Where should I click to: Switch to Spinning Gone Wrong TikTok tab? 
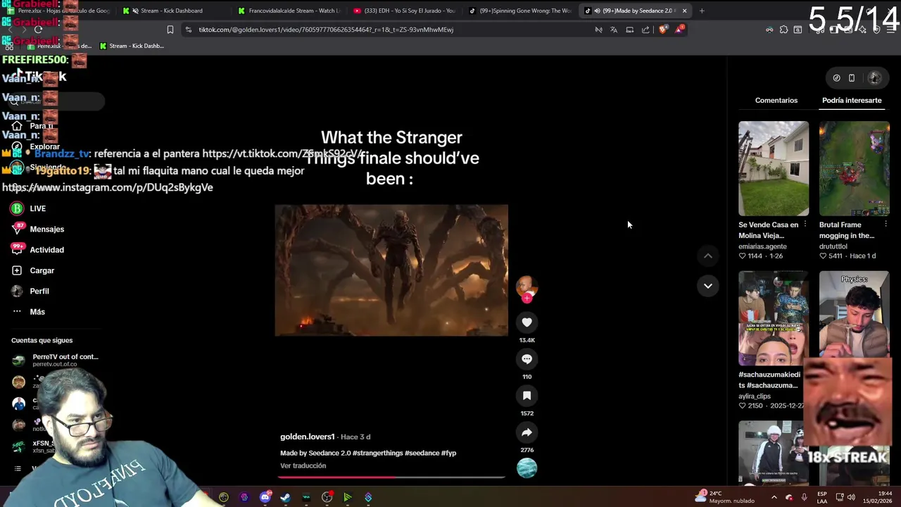[x=519, y=11]
